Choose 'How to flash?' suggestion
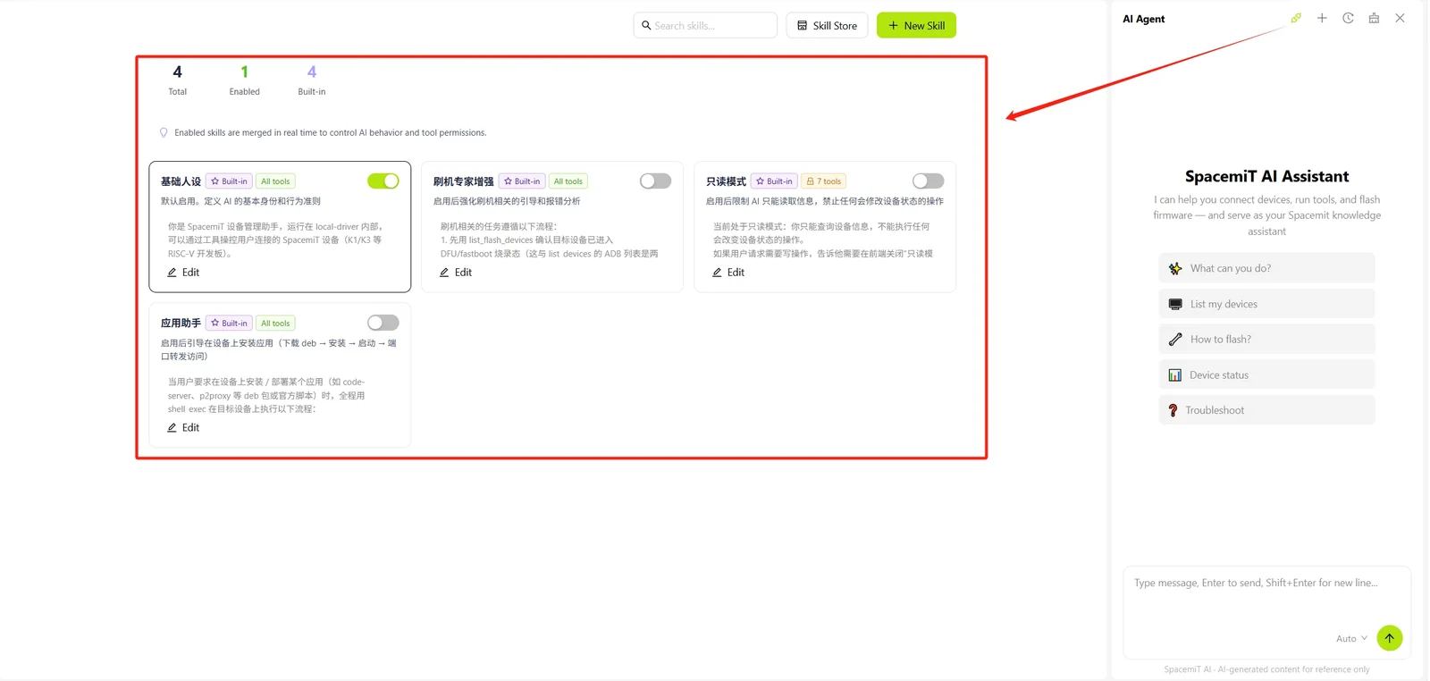 (x=1266, y=339)
